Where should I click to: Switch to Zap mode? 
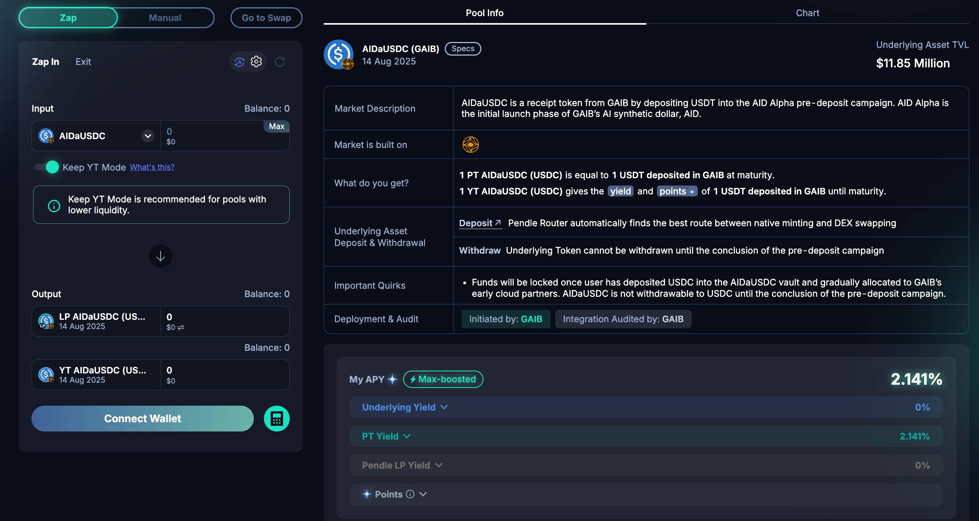coord(68,18)
